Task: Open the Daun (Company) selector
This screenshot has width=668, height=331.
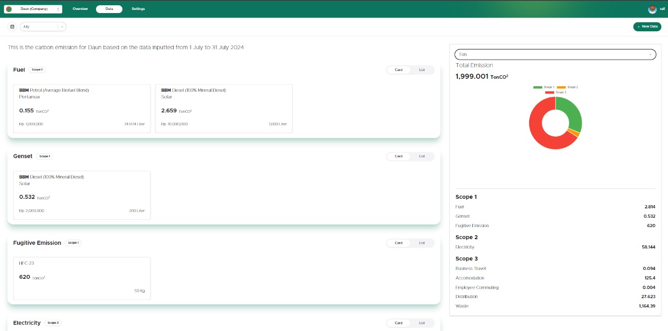Action: tap(33, 9)
